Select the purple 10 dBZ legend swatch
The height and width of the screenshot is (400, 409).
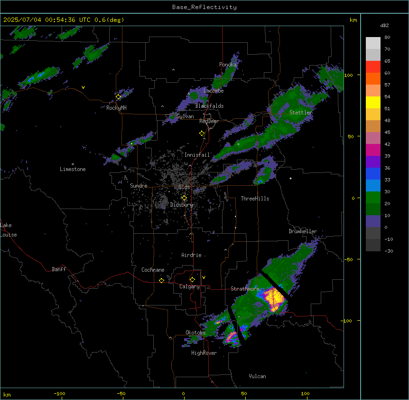pyautogui.click(x=373, y=221)
